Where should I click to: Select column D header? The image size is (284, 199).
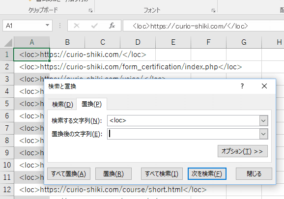pos(138,42)
